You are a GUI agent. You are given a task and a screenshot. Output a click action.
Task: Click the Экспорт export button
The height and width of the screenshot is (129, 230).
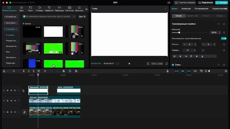[x=221, y=3]
